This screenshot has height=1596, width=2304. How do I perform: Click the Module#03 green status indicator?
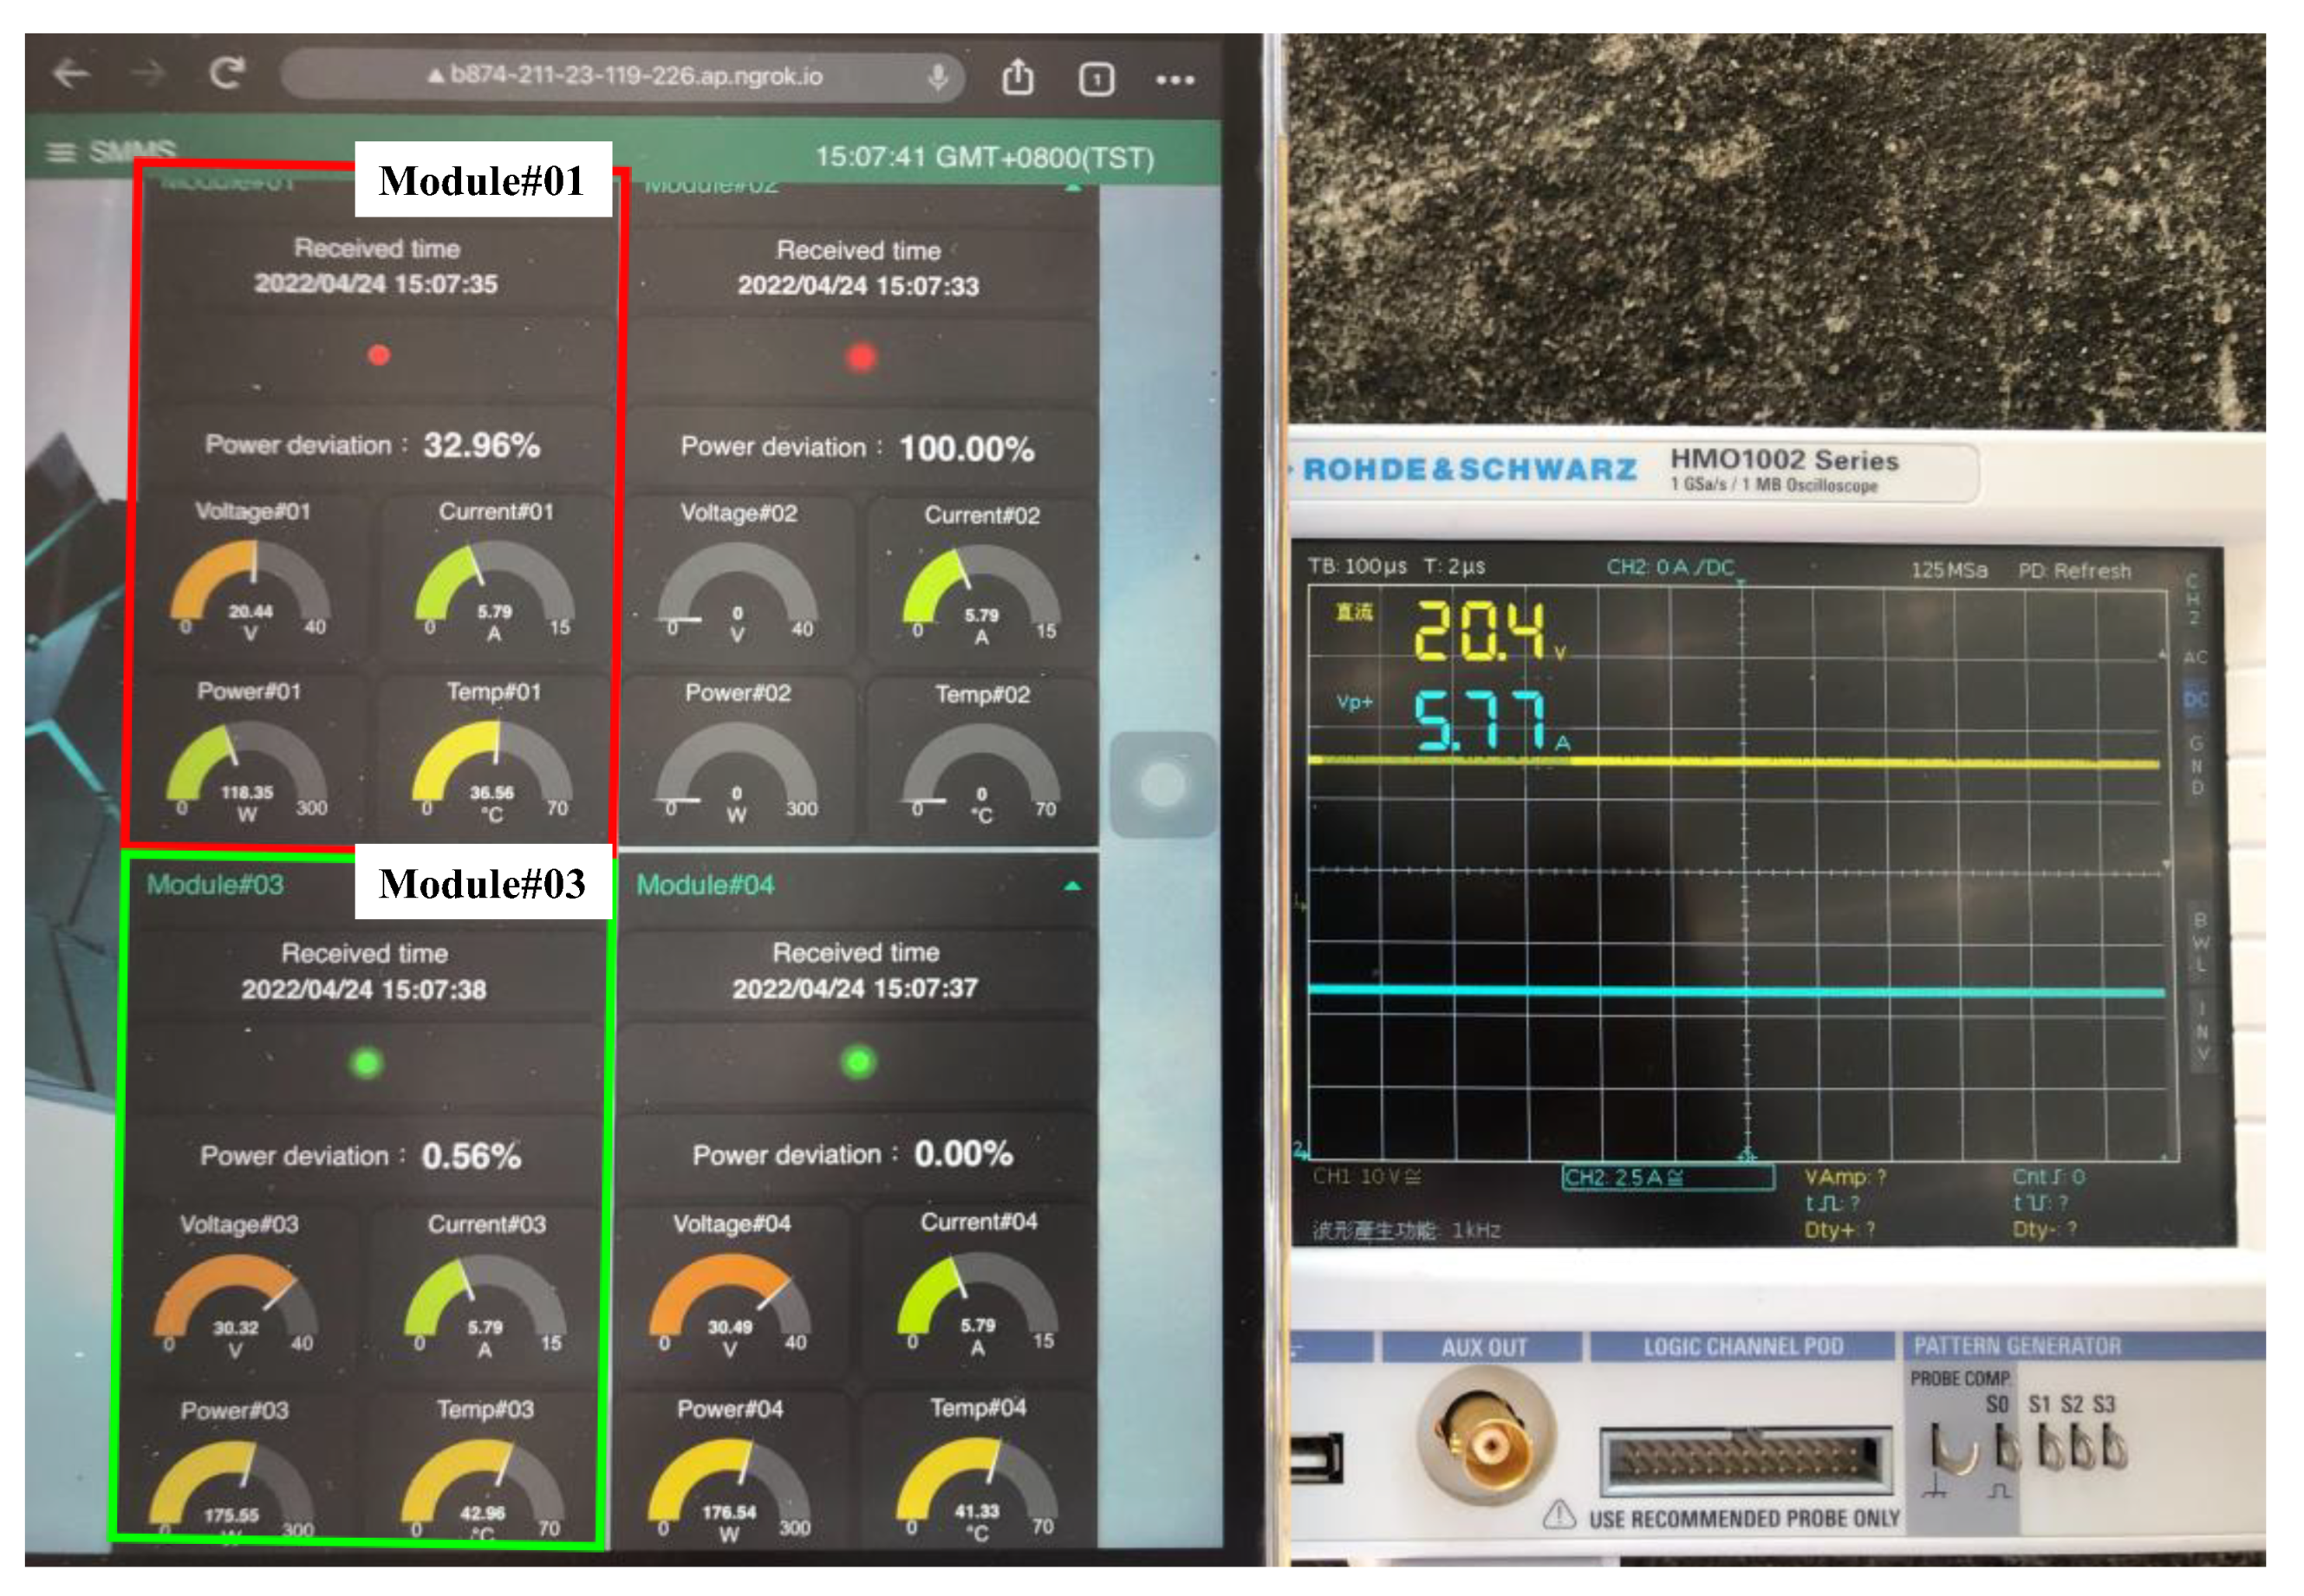click(x=366, y=1063)
